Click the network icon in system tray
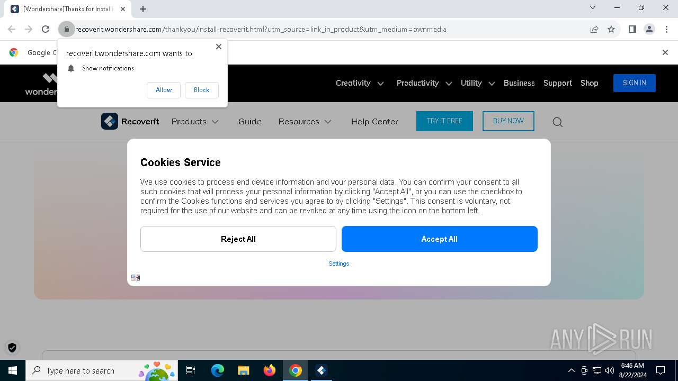Viewport: 678px width, 381px height. [x=597, y=370]
